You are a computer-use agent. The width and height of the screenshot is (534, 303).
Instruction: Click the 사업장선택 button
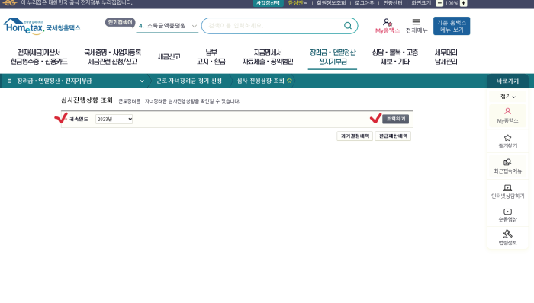click(x=268, y=3)
